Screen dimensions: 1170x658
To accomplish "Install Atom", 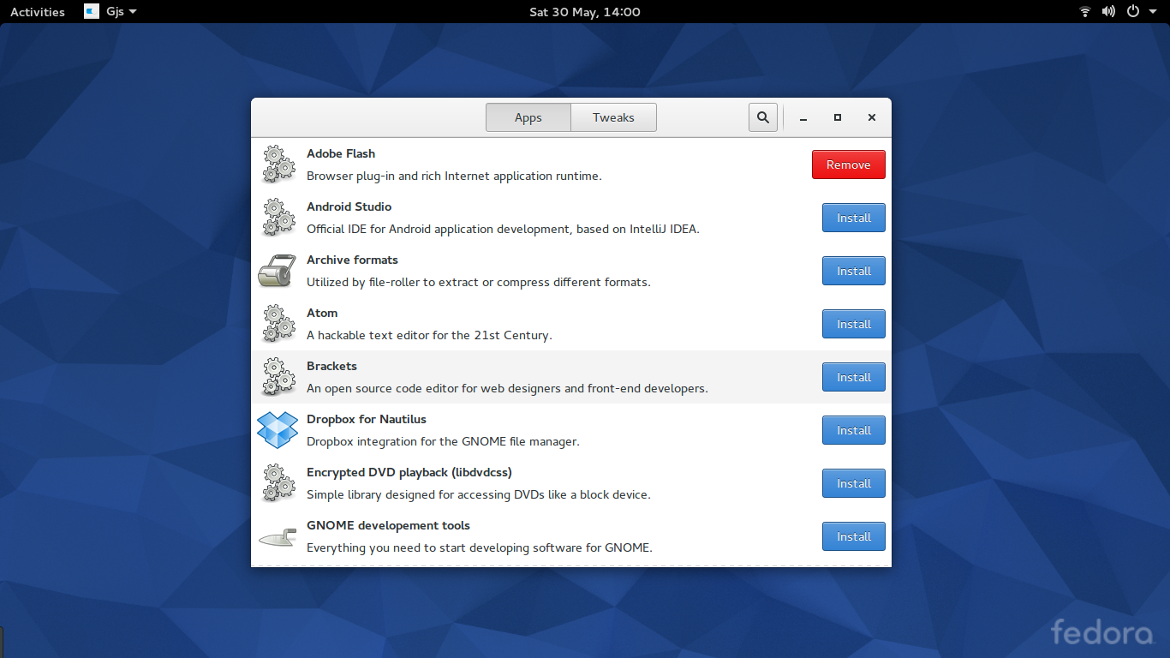I will pos(854,324).
